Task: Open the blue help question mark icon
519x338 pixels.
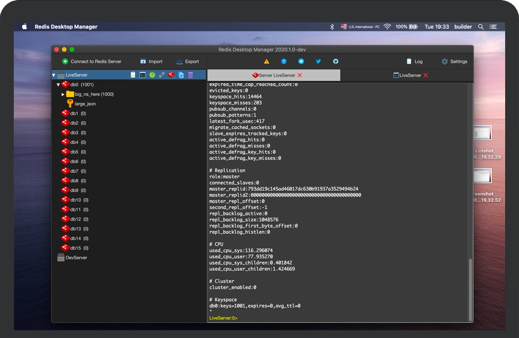Action: [284, 61]
